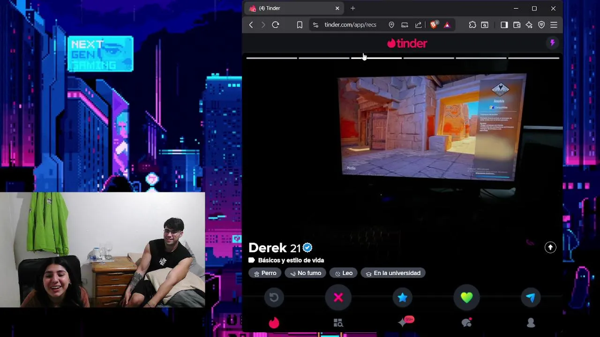The image size is (600, 337).
Task: Click the tinder.com/app/recs address field
Action: 350,25
